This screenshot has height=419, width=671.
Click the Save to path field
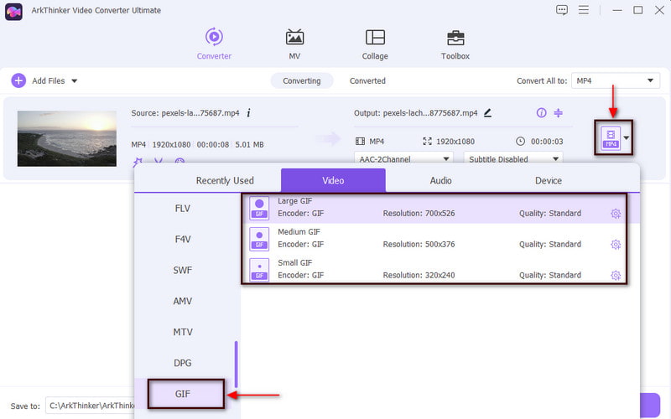click(x=90, y=406)
